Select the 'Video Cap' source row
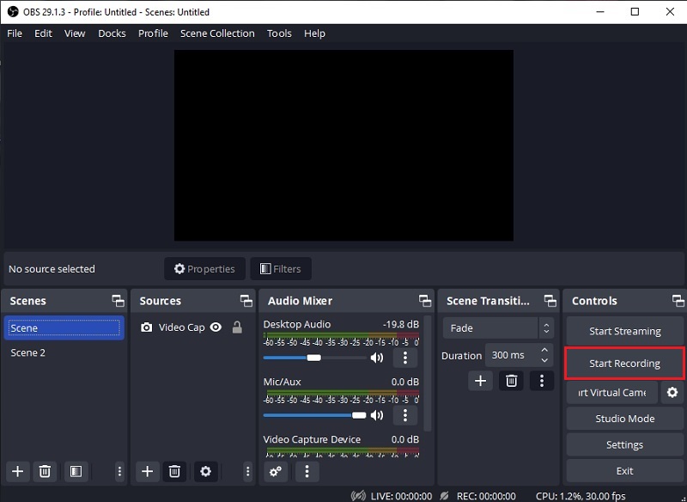 pos(192,328)
